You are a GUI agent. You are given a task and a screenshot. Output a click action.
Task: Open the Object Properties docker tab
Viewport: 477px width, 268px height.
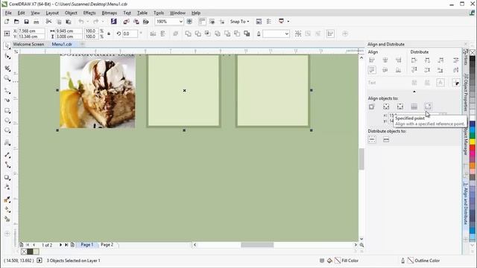465,92
